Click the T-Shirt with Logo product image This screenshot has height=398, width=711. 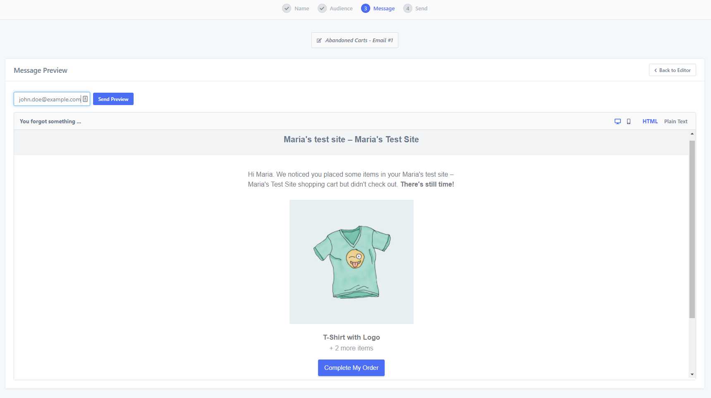coord(352,262)
